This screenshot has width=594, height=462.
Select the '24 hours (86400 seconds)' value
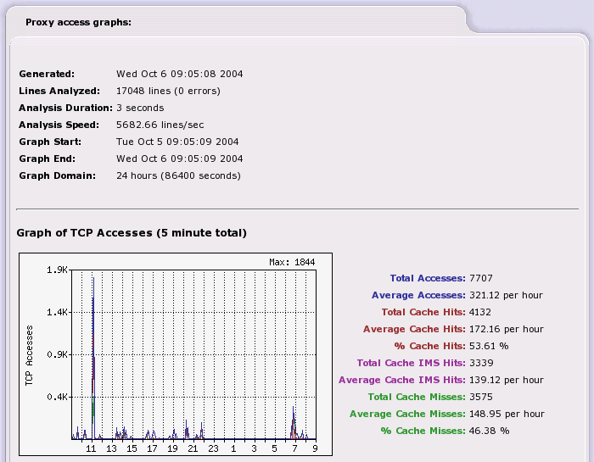pyautogui.click(x=178, y=175)
